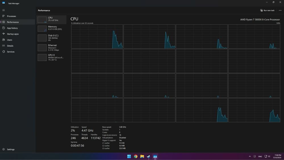This screenshot has width=284, height=160.
Task: Open Windows Start button on taskbar
Action: point(129,156)
